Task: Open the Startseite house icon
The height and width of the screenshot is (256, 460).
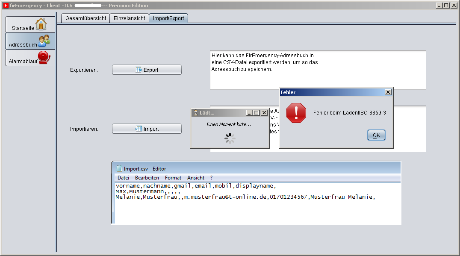Action: click(41, 24)
